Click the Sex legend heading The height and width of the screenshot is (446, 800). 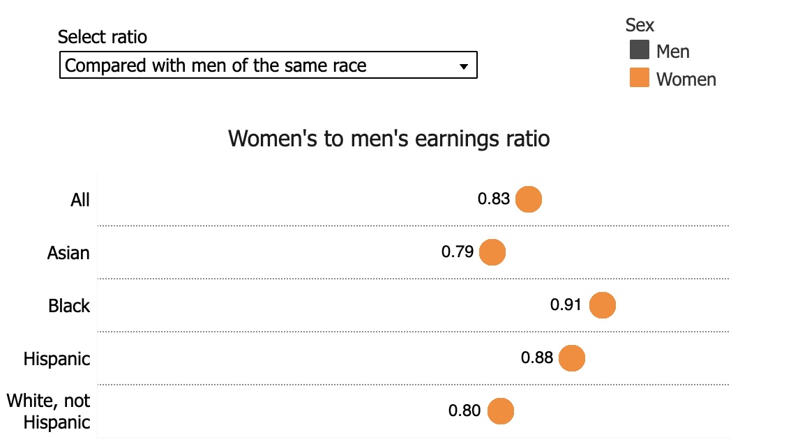(640, 25)
